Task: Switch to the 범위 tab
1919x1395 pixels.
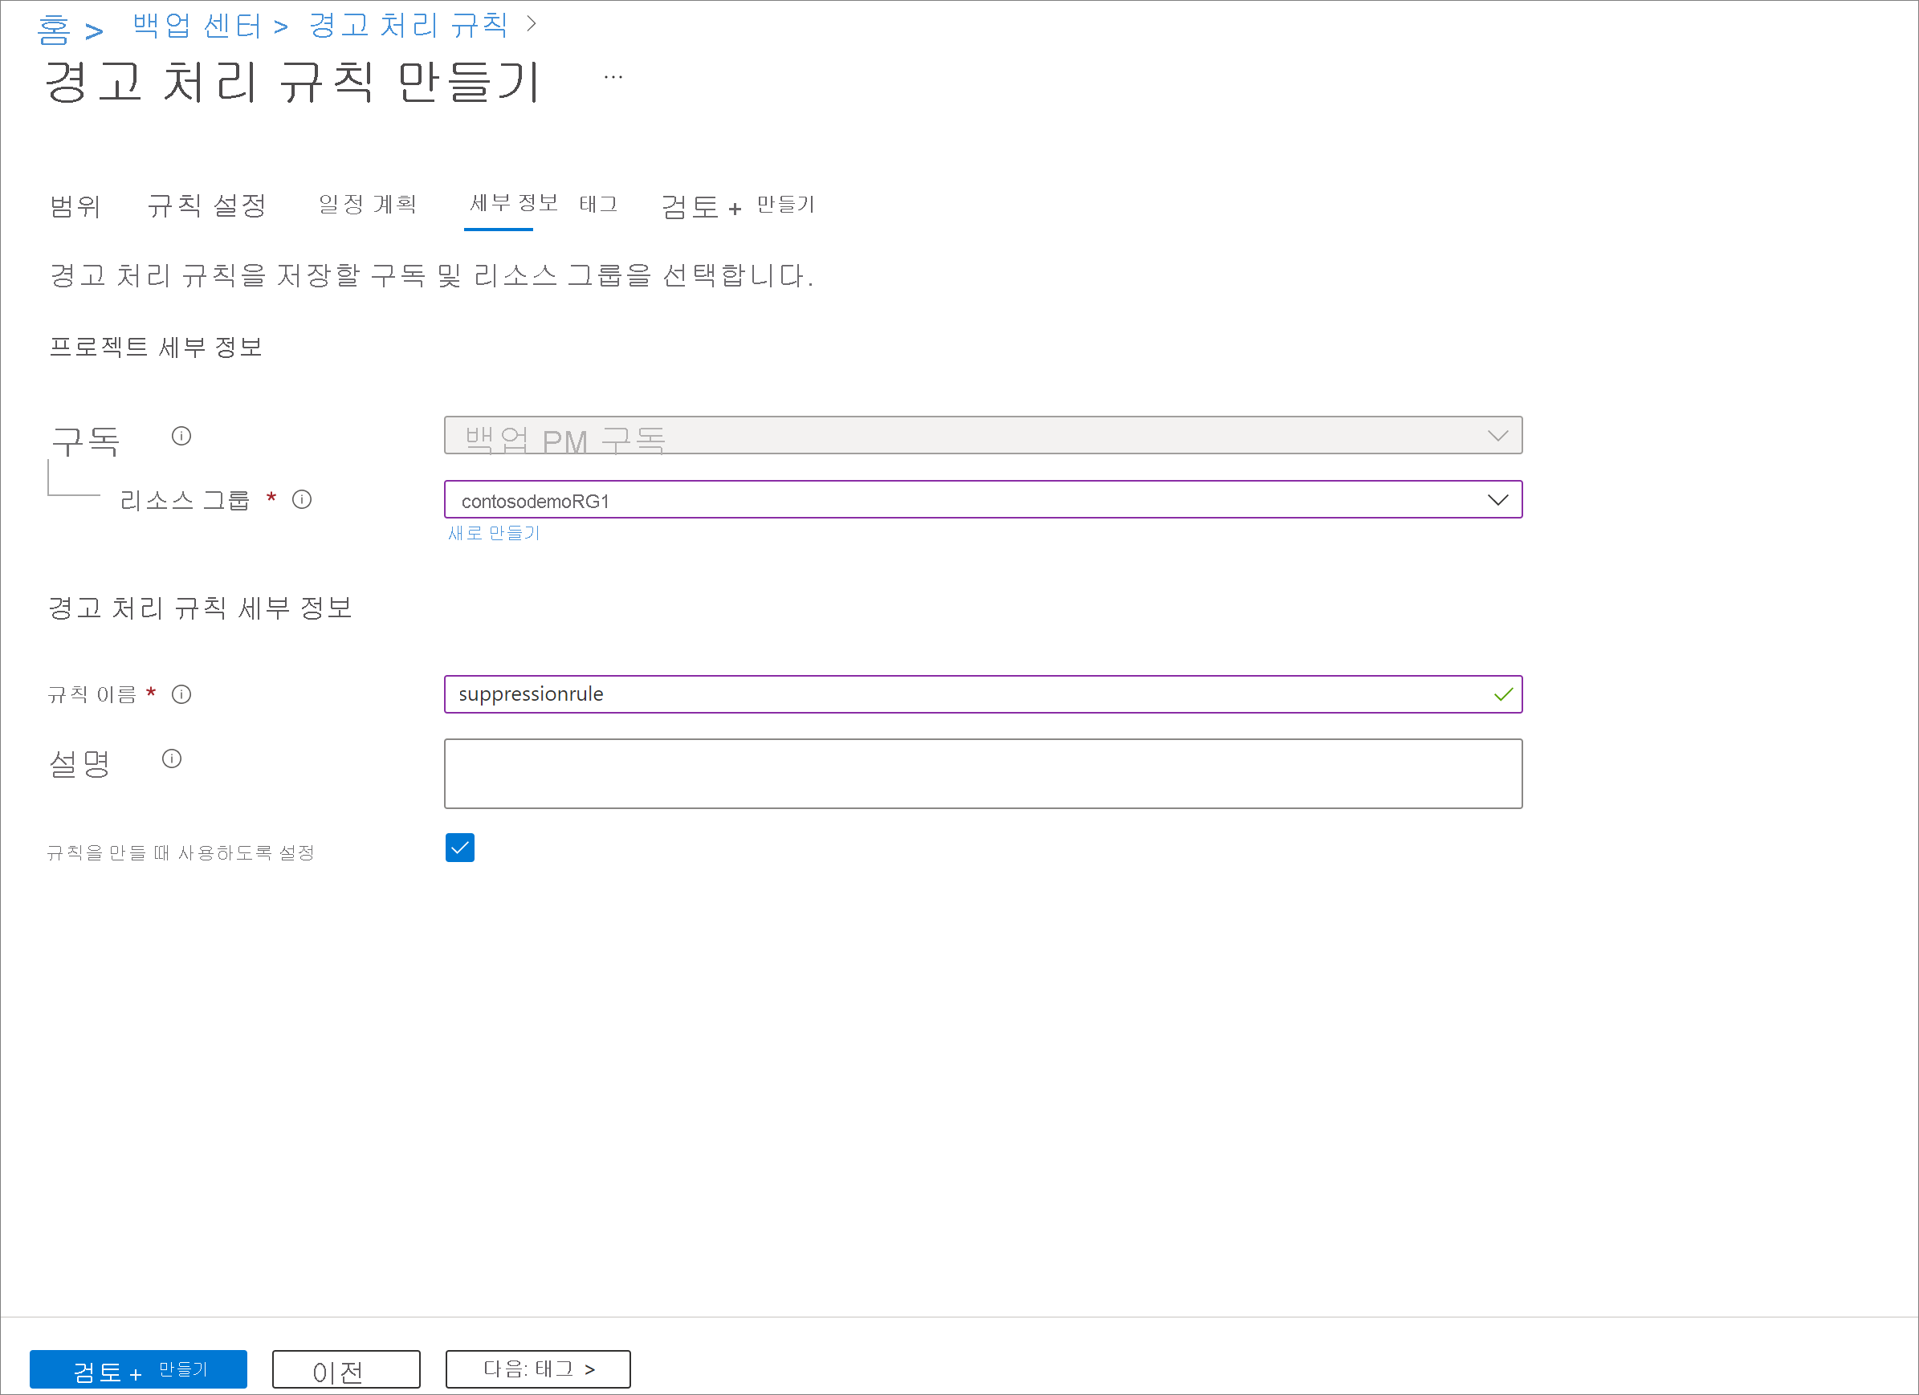Action: (75, 205)
